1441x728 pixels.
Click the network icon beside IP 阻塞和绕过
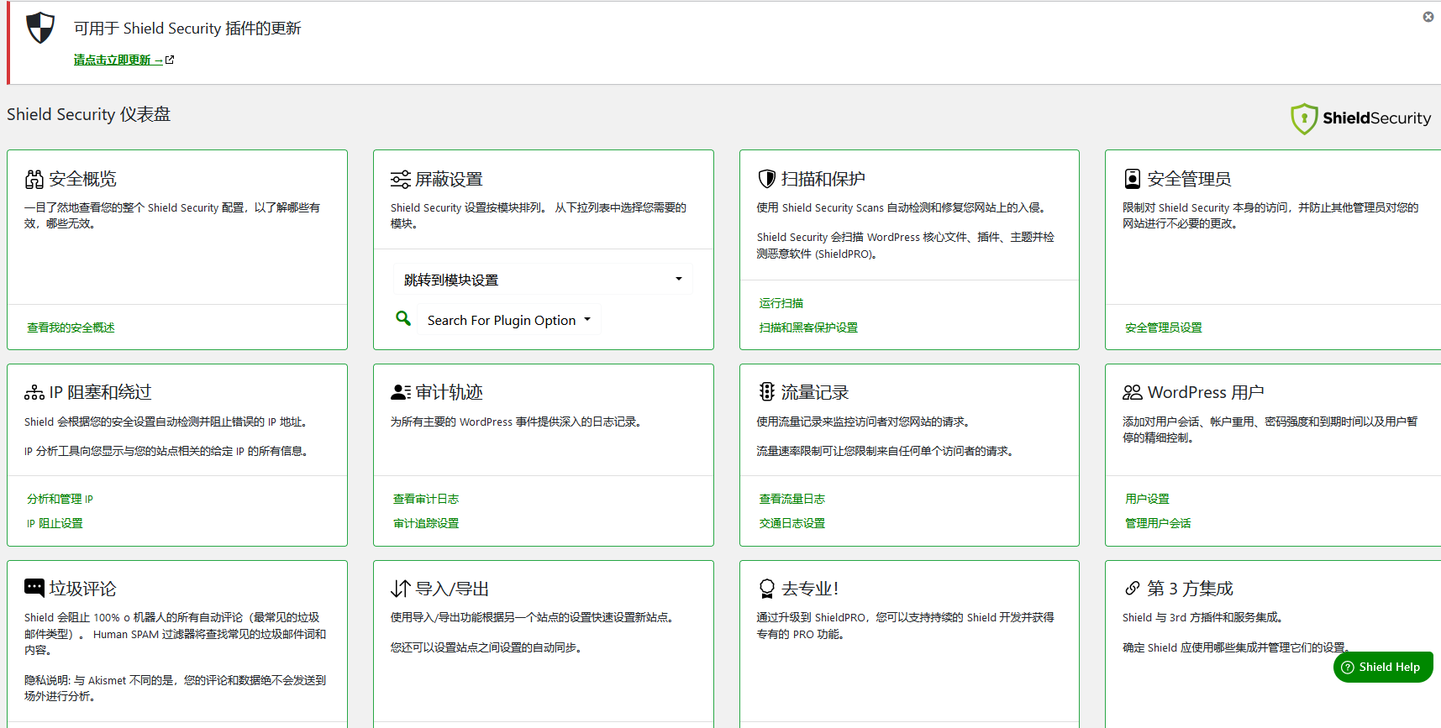coord(34,392)
